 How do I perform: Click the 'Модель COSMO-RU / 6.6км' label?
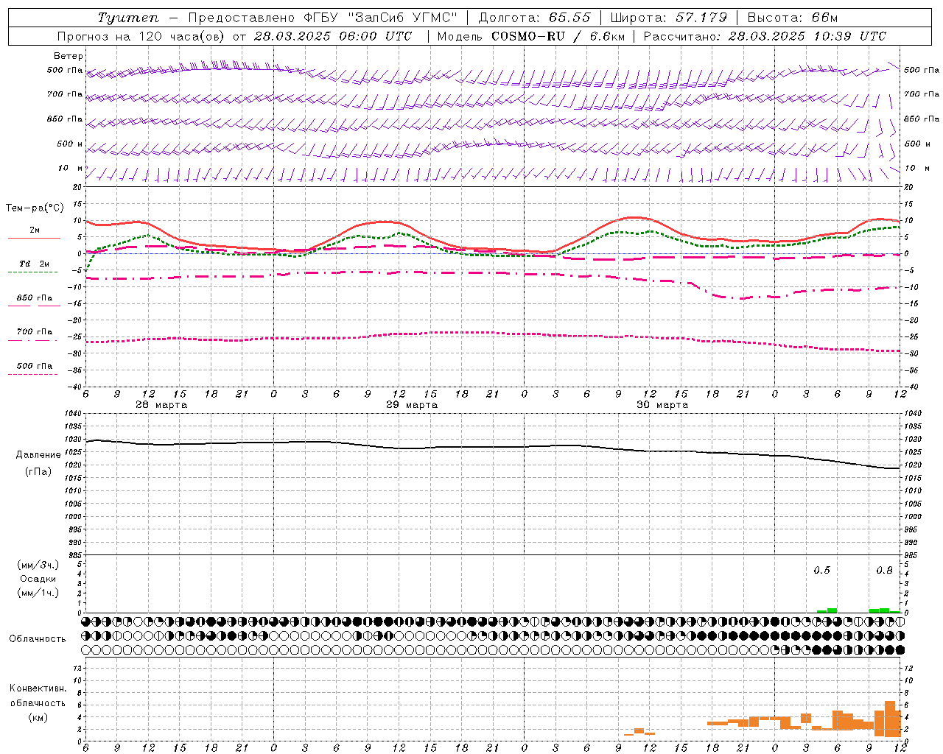click(531, 36)
